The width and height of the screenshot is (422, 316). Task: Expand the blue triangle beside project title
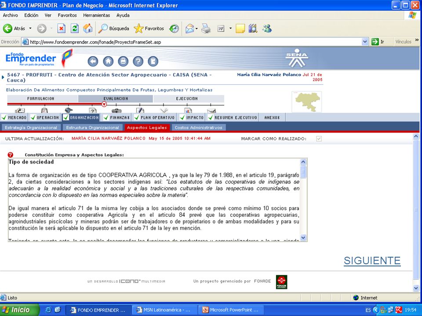3,77
